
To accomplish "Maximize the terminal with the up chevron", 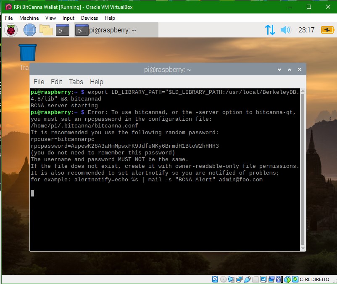I will 290,69.
